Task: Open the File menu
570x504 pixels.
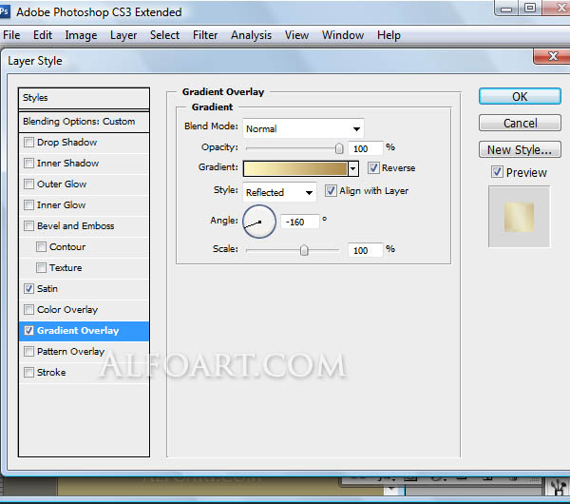Action: click(x=11, y=35)
